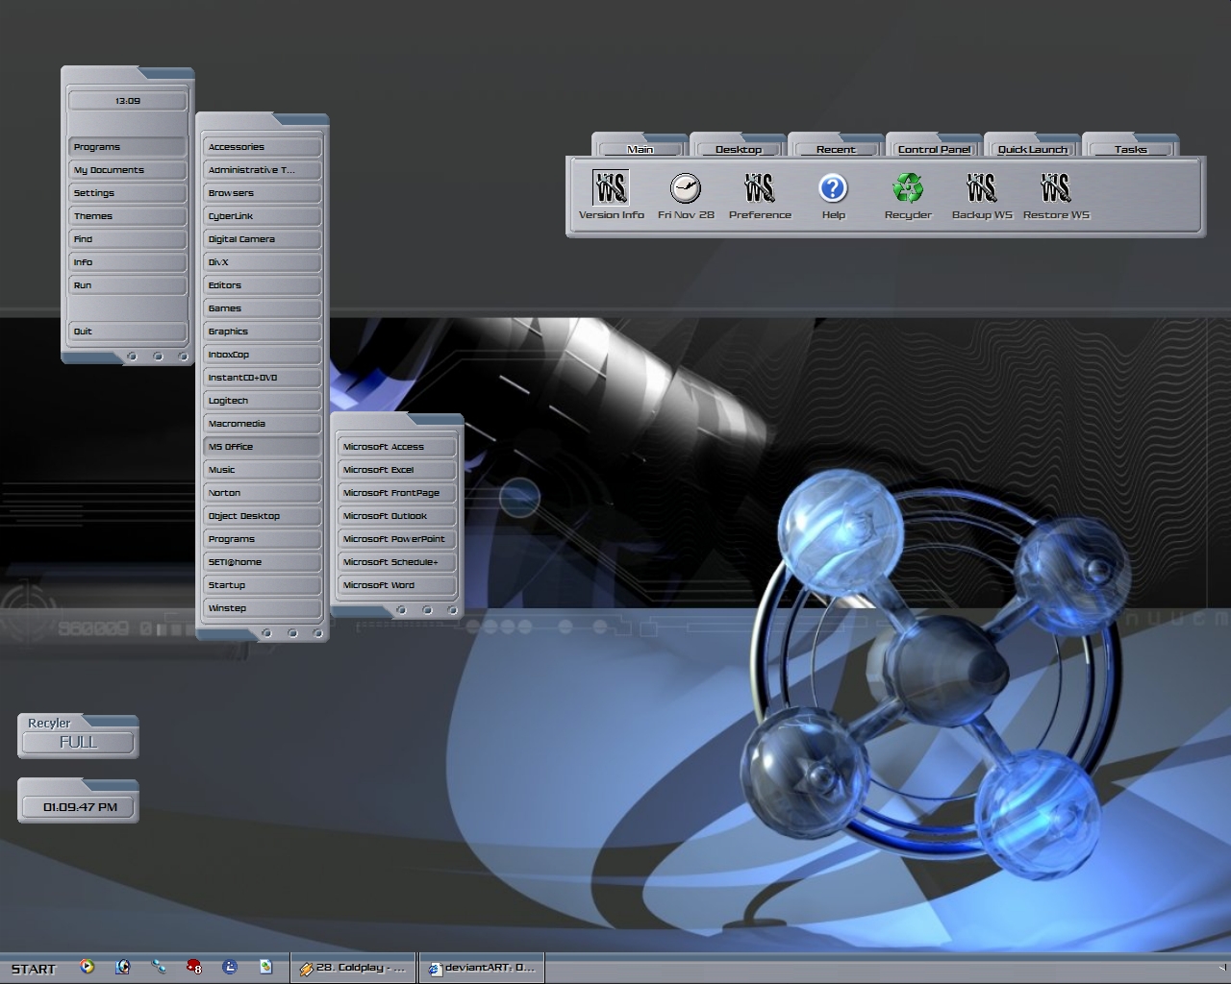1231x984 pixels.
Task: Switch to the Tasks tab
Action: 1131,149
